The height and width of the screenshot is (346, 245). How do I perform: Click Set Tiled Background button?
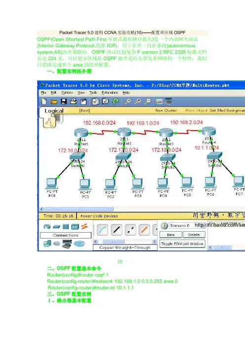pyautogui.click(x=227, y=110)
